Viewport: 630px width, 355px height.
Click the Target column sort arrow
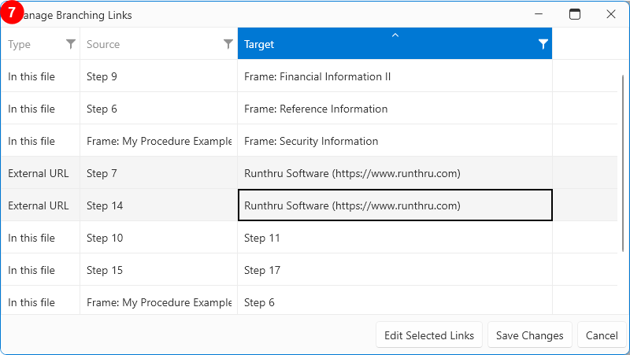tap(395, 35)
